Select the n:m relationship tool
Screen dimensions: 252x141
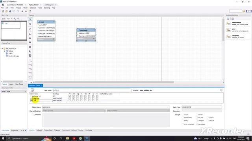point(30,78)
